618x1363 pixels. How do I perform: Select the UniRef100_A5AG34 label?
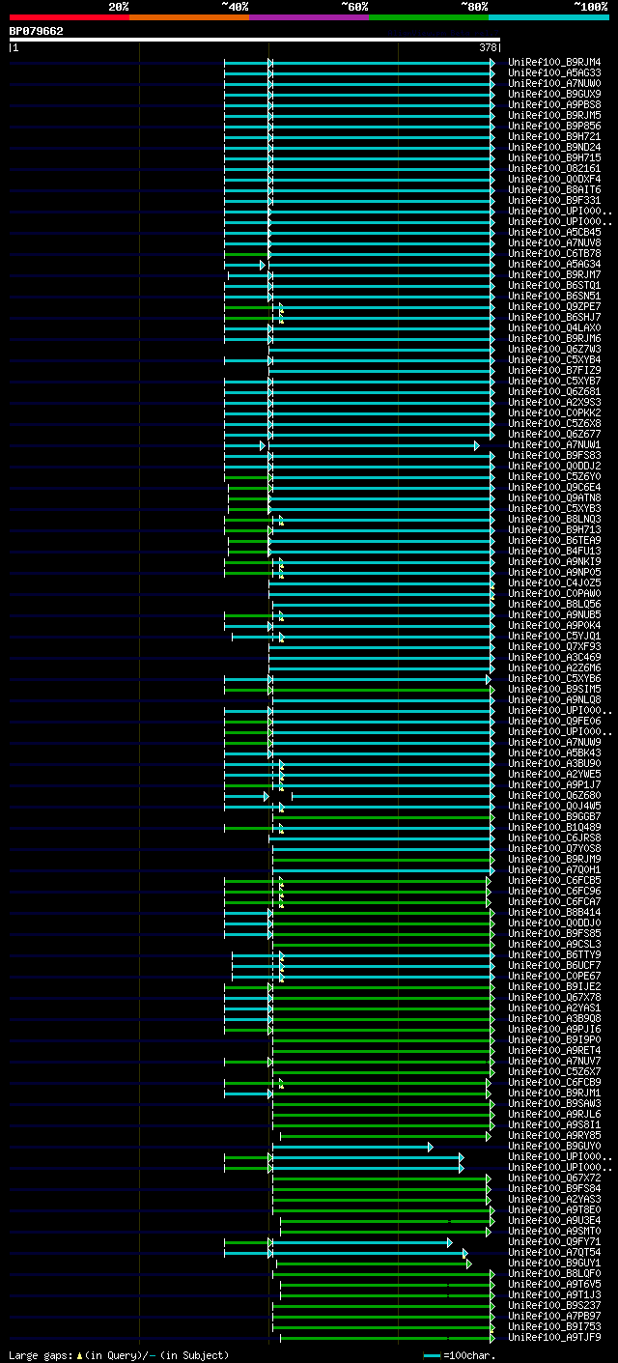(554, 264)
